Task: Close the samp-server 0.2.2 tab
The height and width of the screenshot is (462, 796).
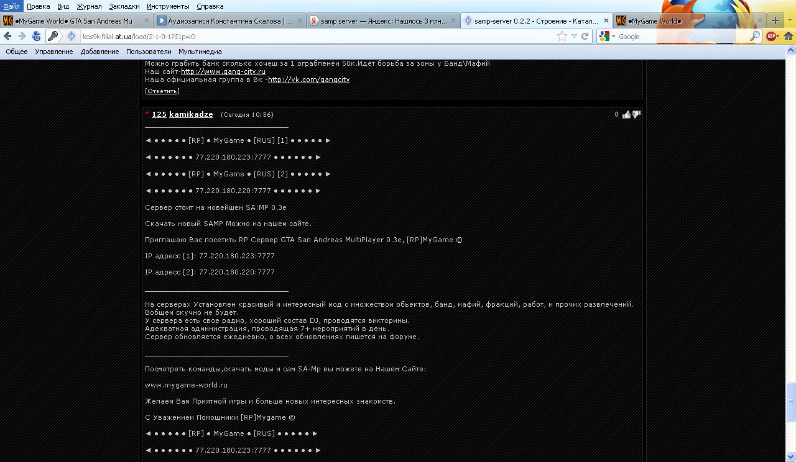Action: coord(606,20)
